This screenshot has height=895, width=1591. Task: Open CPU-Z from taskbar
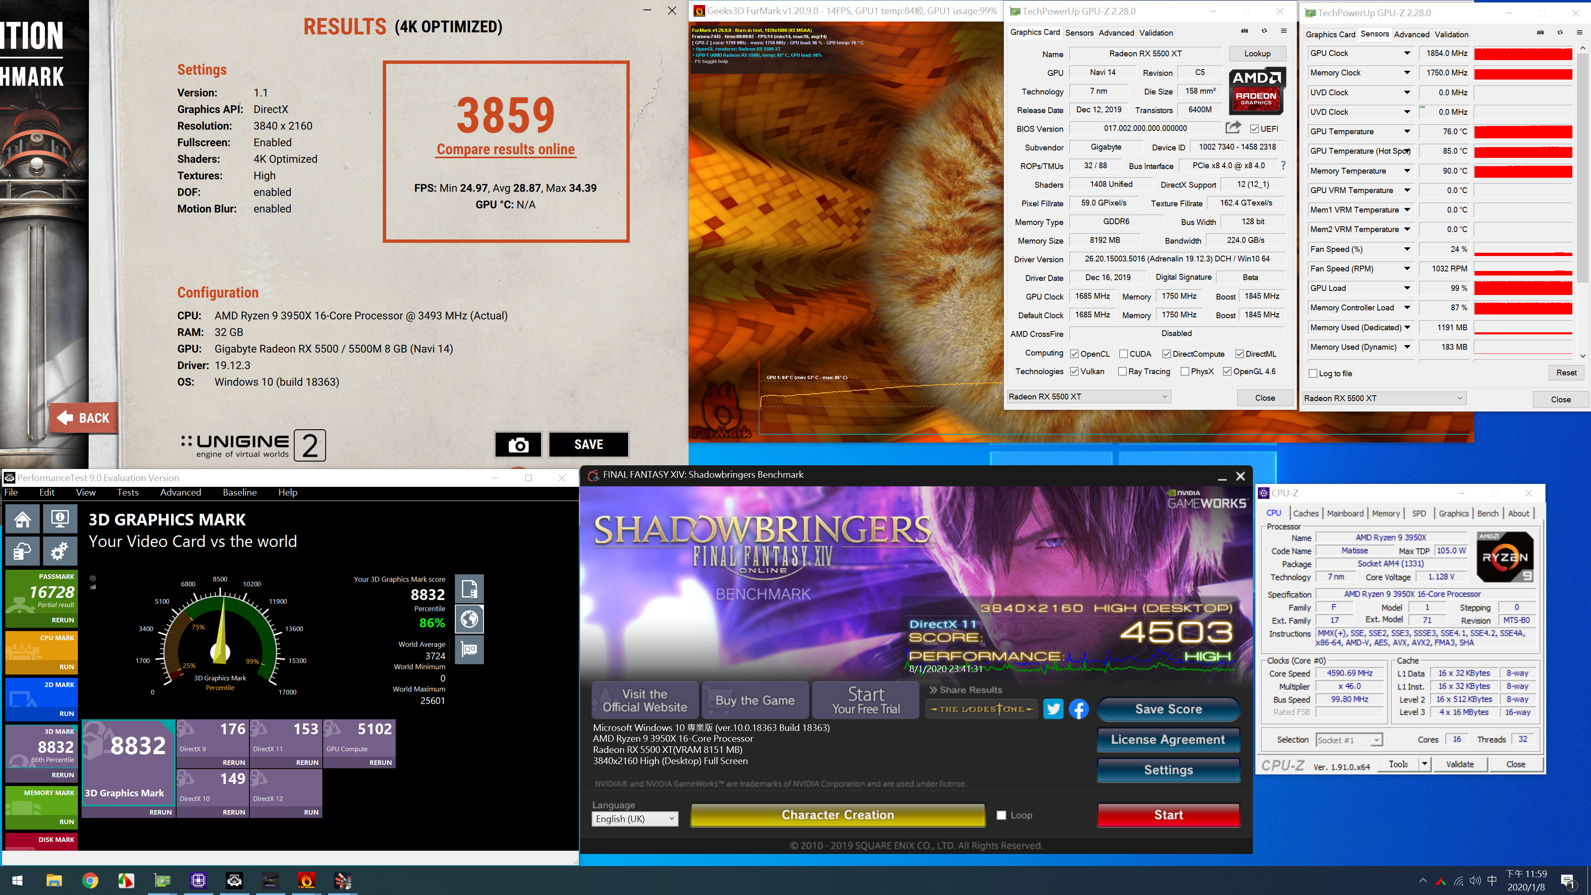click(x=198, y=881)
